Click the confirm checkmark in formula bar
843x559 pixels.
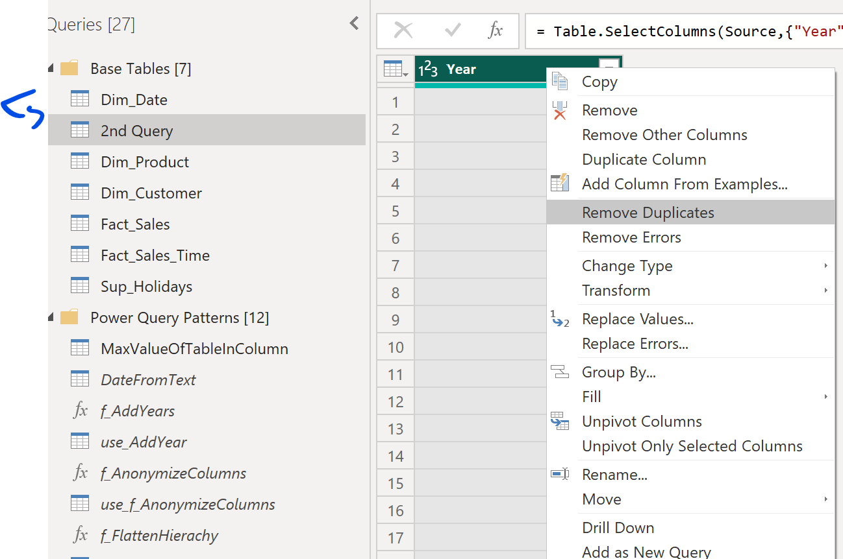pyautogui.click(x=453, y=30)
